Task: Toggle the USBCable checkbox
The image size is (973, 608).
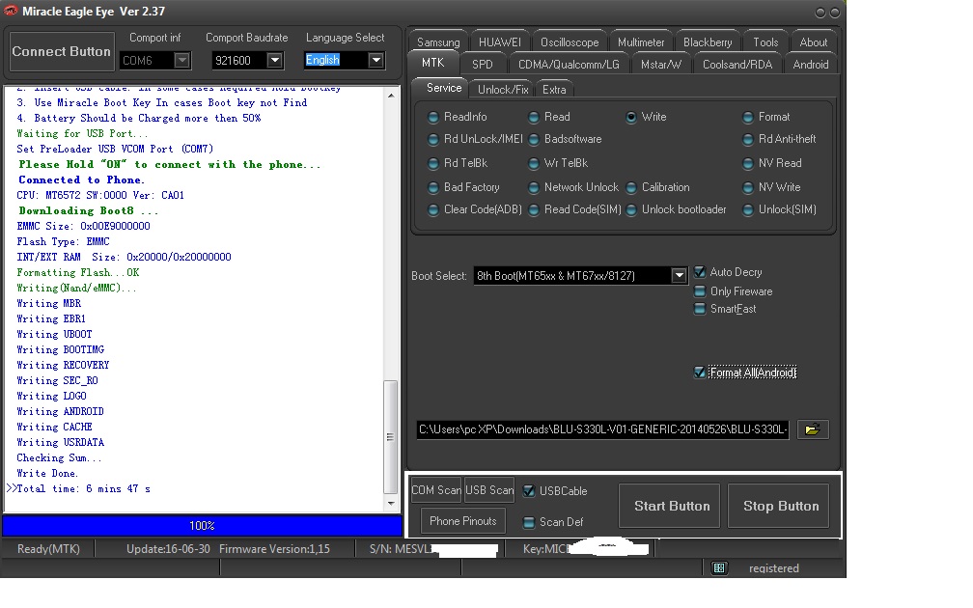Action: [529, 491]
